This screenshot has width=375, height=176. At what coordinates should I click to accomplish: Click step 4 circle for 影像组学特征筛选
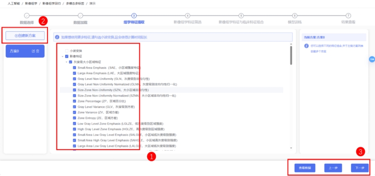click(x=187, y=15)
